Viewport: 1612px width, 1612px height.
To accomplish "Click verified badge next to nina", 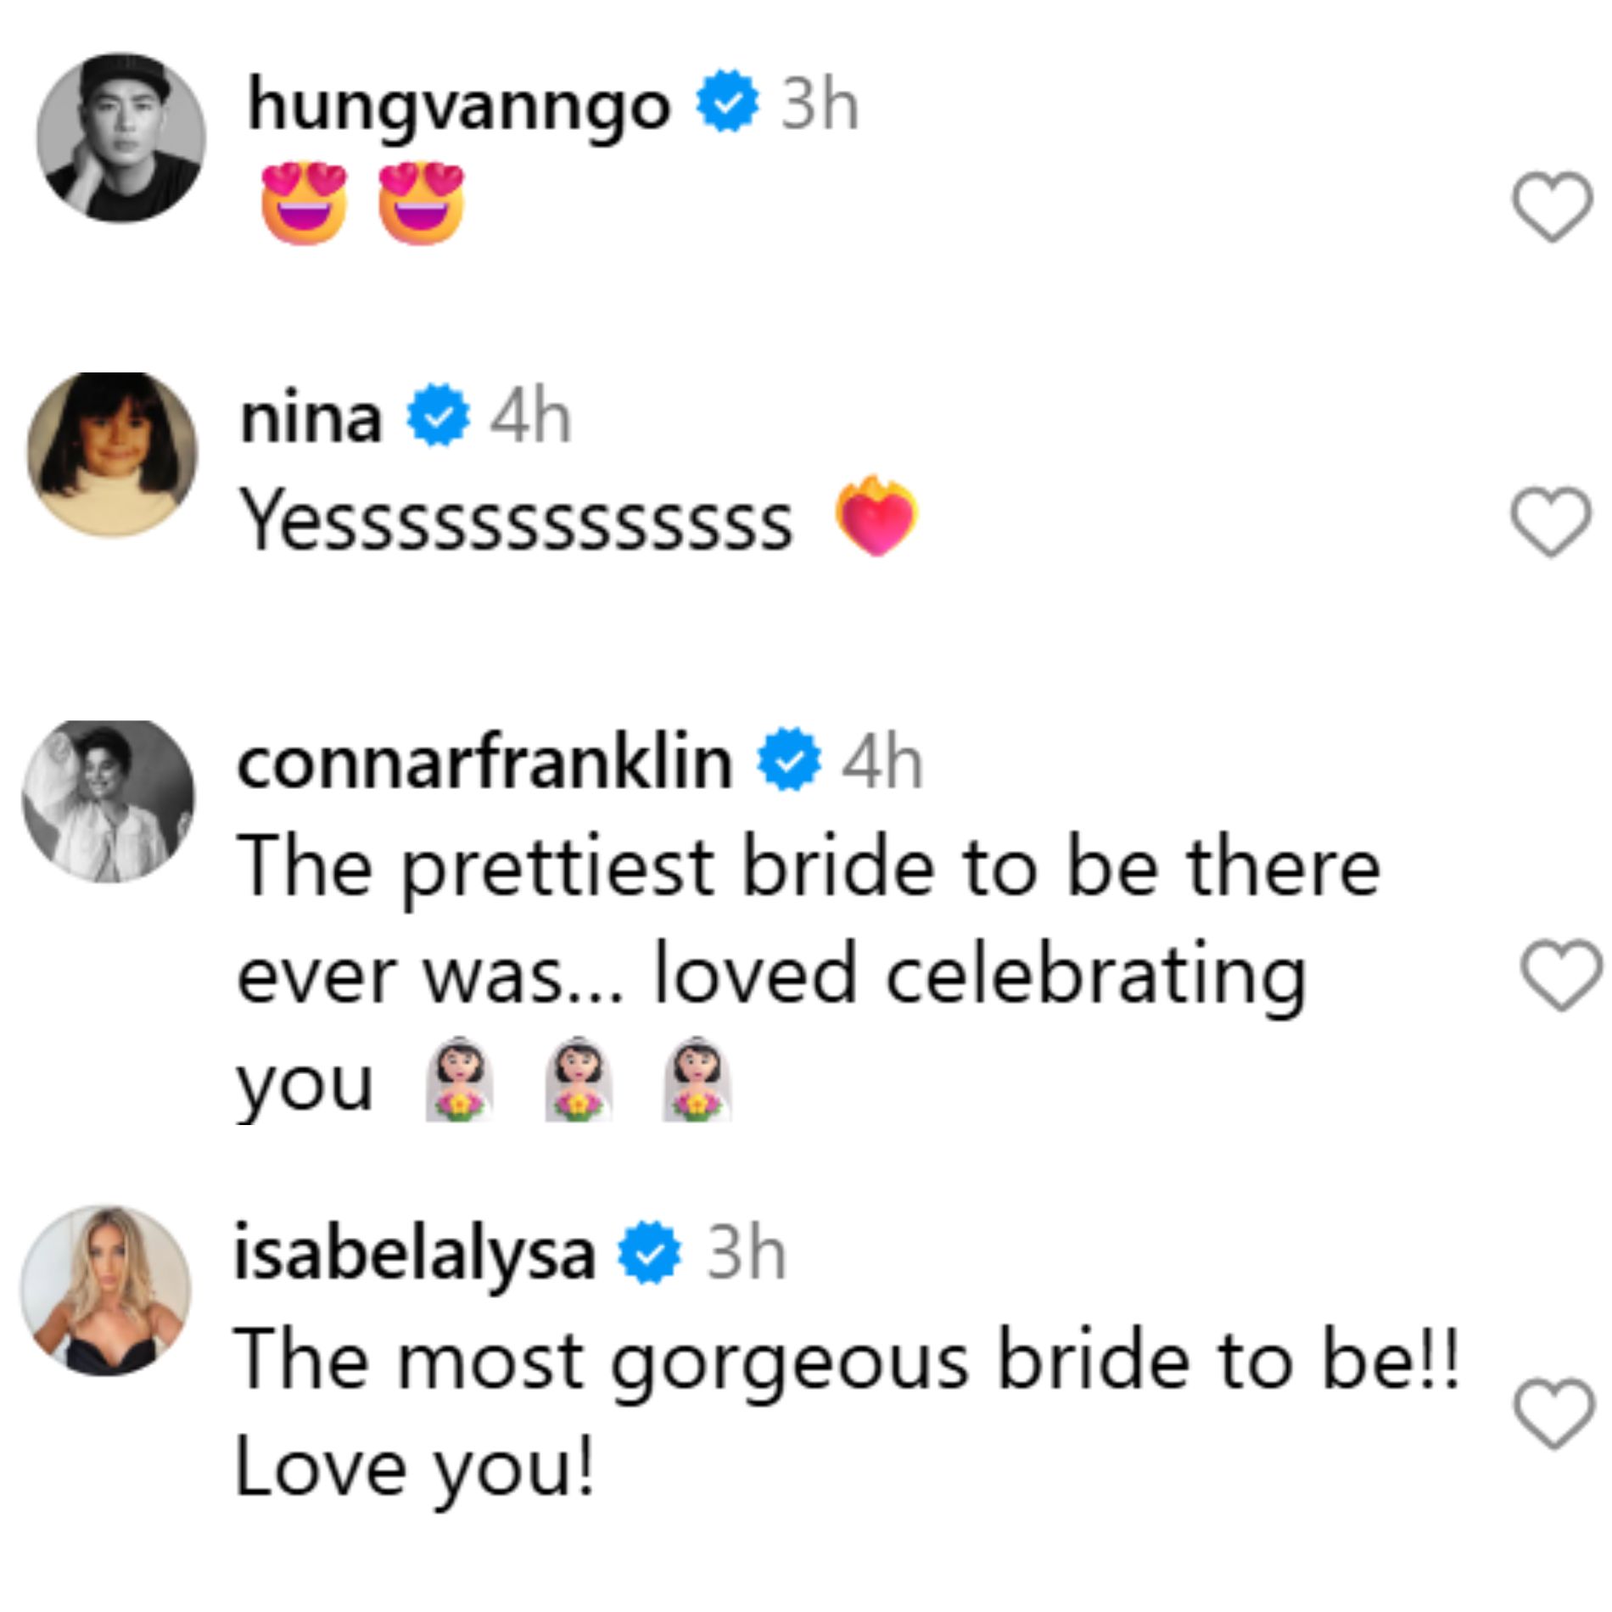I will point(438,415).
